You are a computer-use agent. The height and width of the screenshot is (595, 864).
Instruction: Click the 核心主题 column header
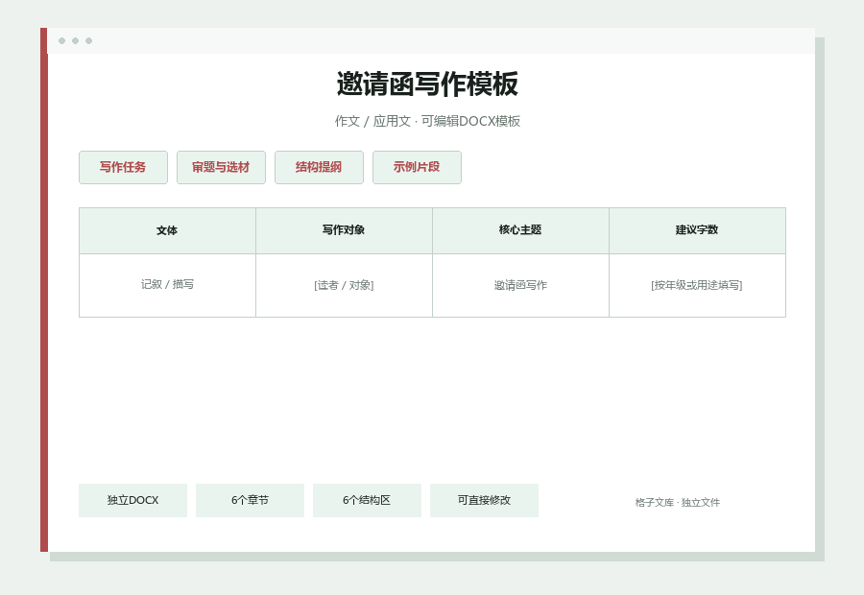pyautogui.click(x=520, y=231)
